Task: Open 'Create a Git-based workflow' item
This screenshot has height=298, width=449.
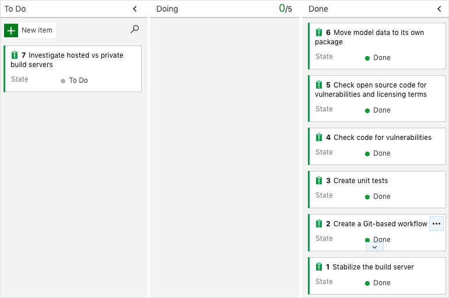Action: pos(380,223)
